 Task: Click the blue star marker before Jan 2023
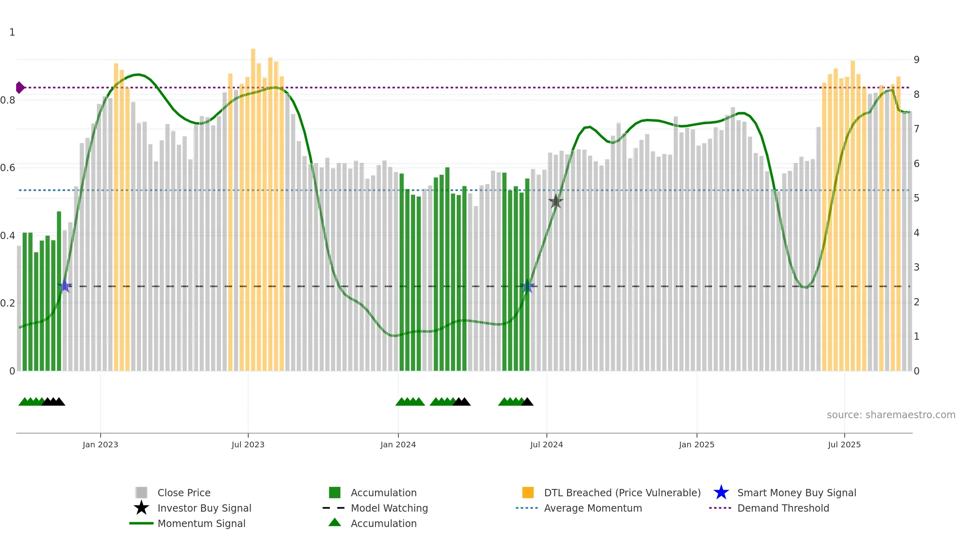65,286
